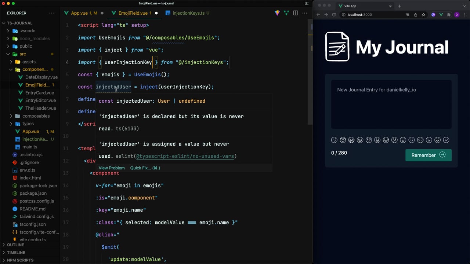Switch to the injectionKeys.ts editor tab
This screenshot has height=264, width=470.
tap(188, 13)
